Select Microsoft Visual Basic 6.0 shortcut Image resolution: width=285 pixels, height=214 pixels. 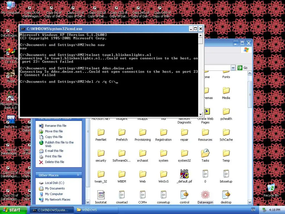click(9, 101)
